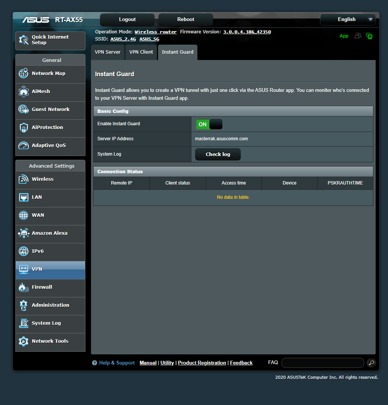
Task: Click the WAN globe icon
Action: point(24,215)
